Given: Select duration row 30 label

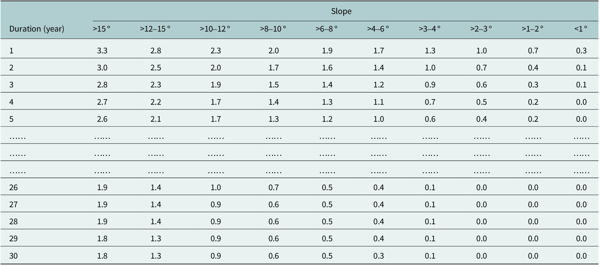Looking at the screenshot, I should [x=13, y=256].
